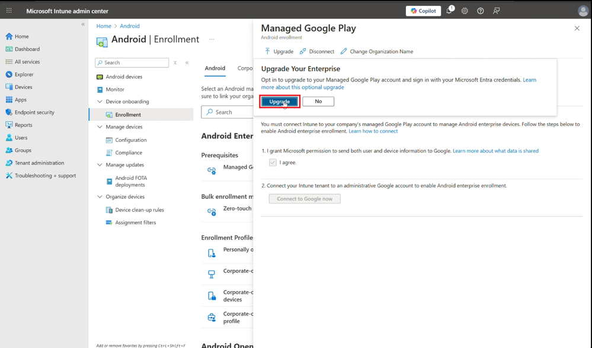Open the notifications bell

[449, 11]
